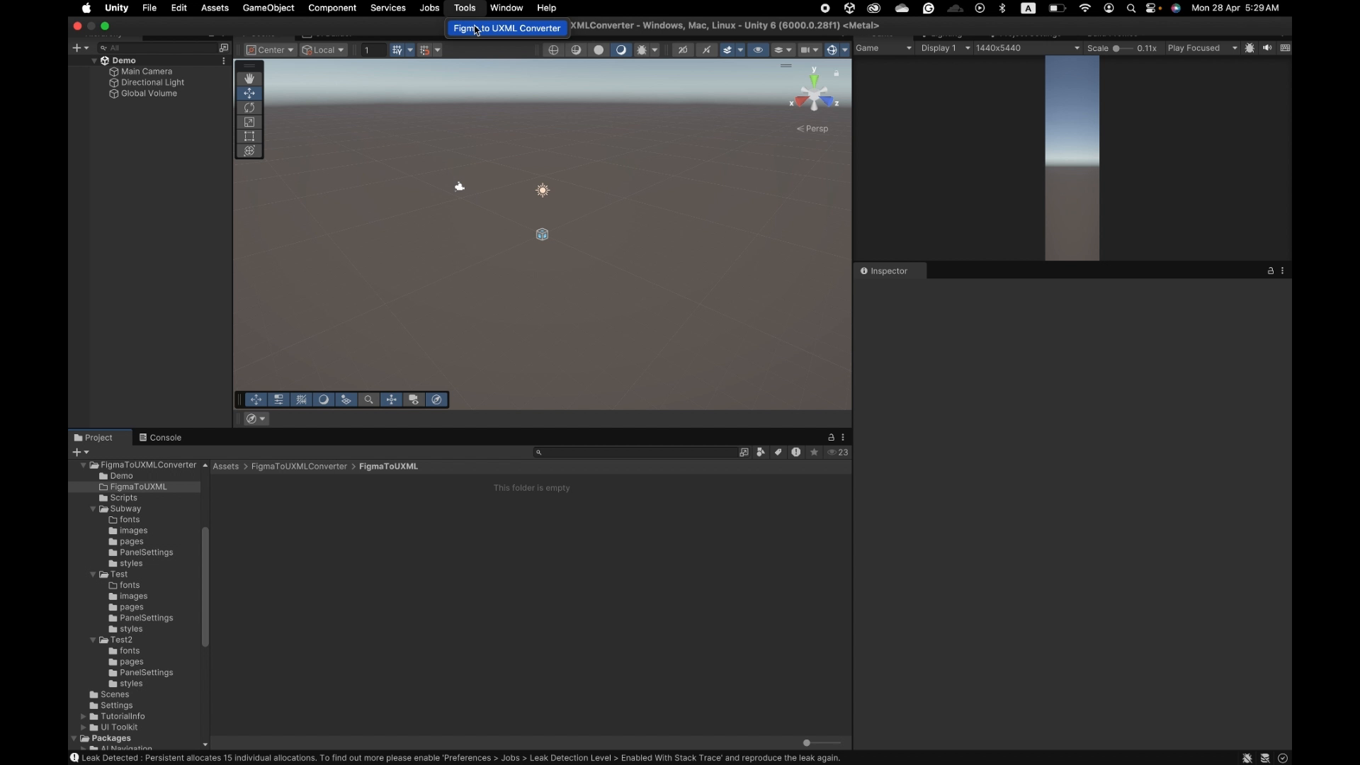Toggle grid snapping in Scene toolbar
Image resolution: width=1360 pixels, height=765 pixels.
point(425,50)
